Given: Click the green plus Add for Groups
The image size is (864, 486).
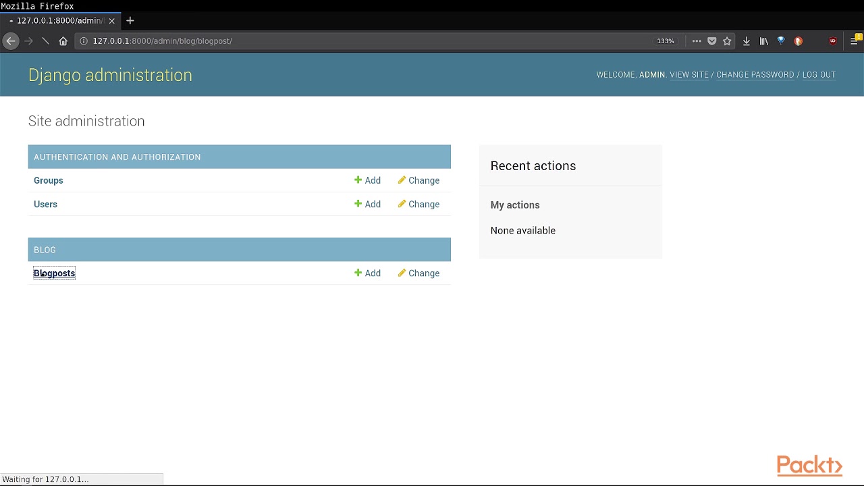Looking at the screenshot, I should click(x=368, y=181).
